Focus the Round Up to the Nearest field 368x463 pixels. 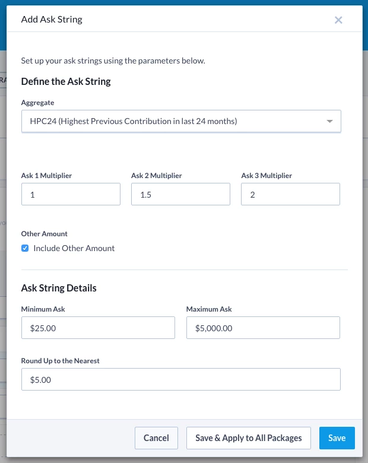(x=180, y=379)
